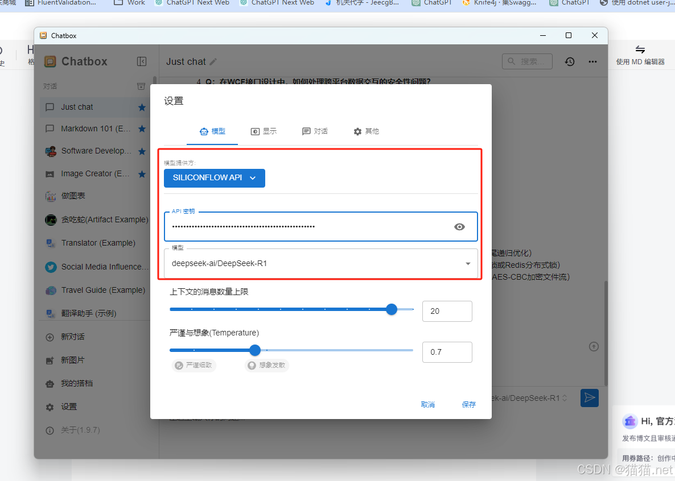
Task: Open the Translator (Example) conversation
Action: pyautogui.click(x=94, y=243)
